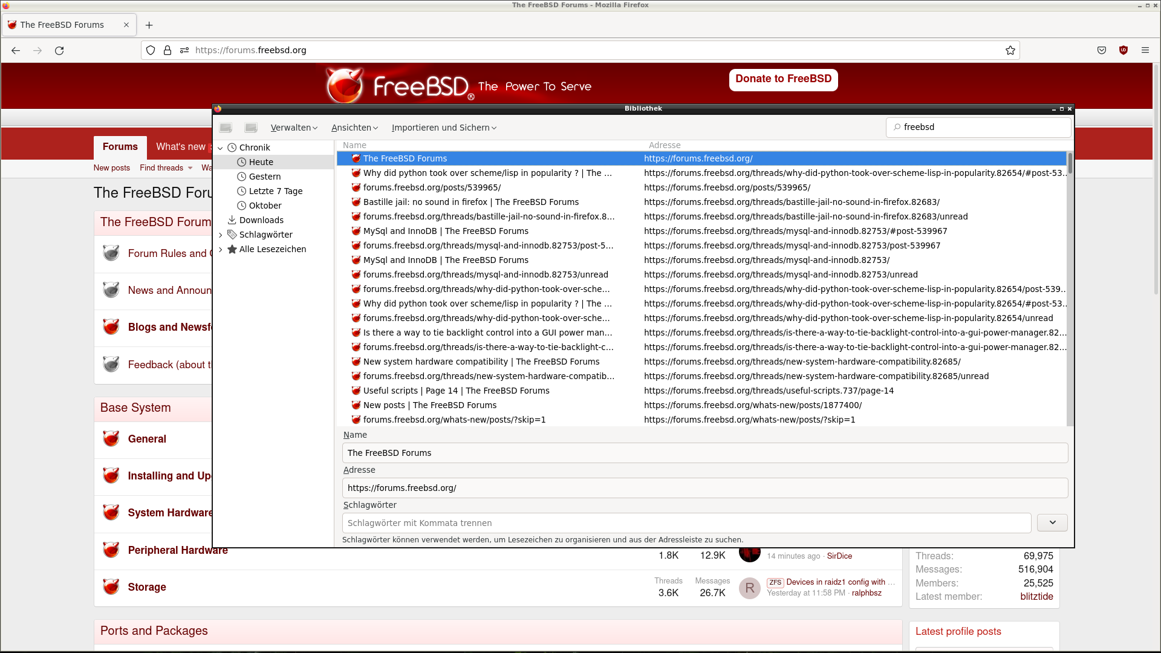Screen dimensions: 1161x653
Task: Open the Firefox hamburger menu
Action: click(1145, 50)
